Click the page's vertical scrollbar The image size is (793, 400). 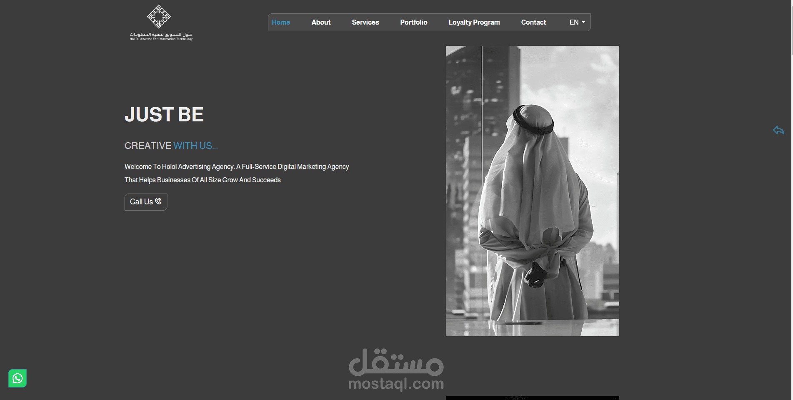[791, 200]
